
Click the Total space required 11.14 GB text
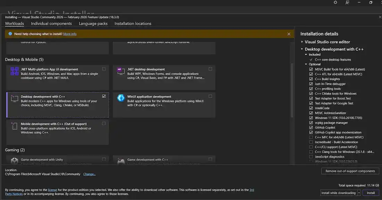(359, 185)
